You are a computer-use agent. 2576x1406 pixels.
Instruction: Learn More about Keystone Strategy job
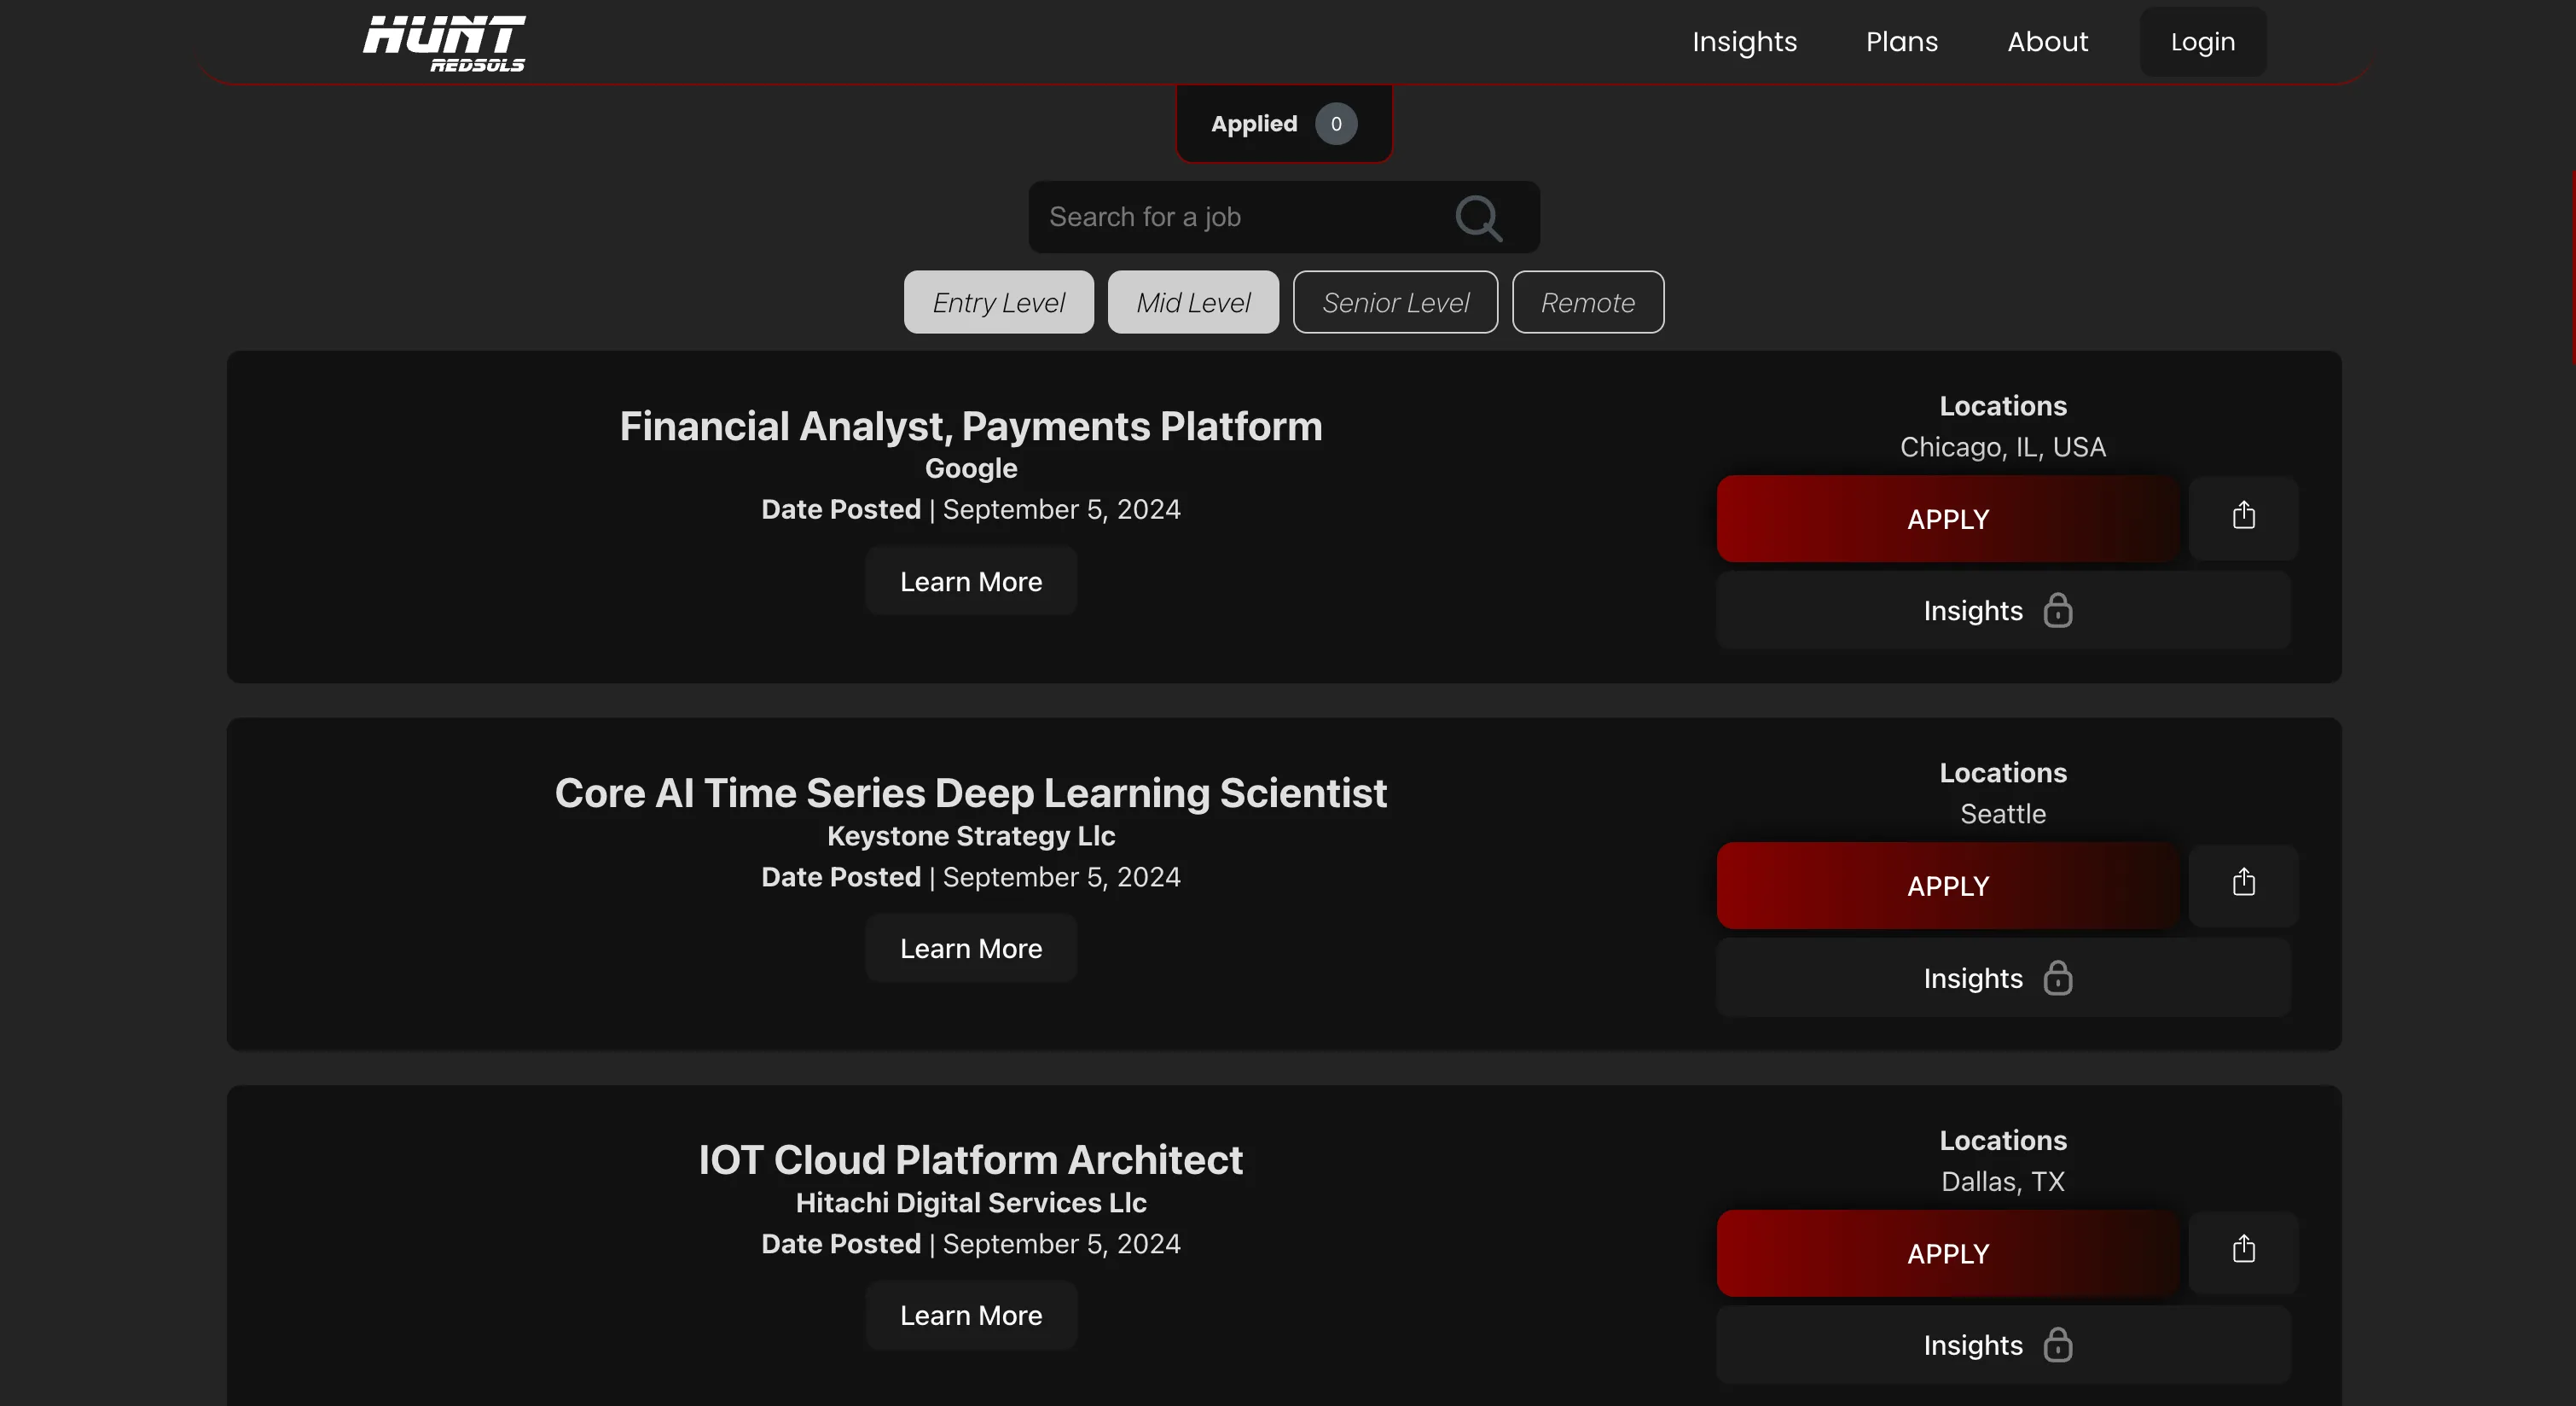tap(970, 948)
